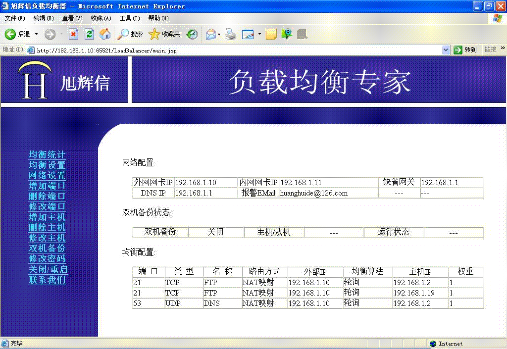Open the 修改主机 link
The height and width of the screenshot is (349, 507).
click(x=47, y=238)
